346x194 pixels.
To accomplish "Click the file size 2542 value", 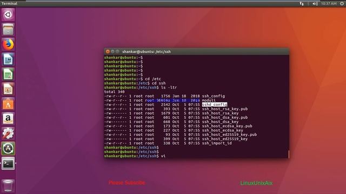I will [165, 105].
